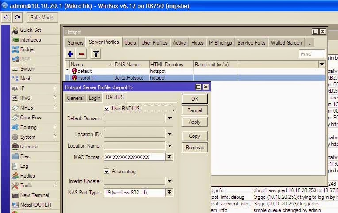
Task: Switch to User Profiles tab
Action: (154, 43)
